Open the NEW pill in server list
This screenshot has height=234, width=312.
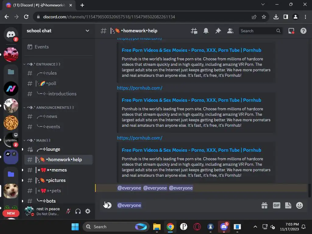click(x=11, y=213)
